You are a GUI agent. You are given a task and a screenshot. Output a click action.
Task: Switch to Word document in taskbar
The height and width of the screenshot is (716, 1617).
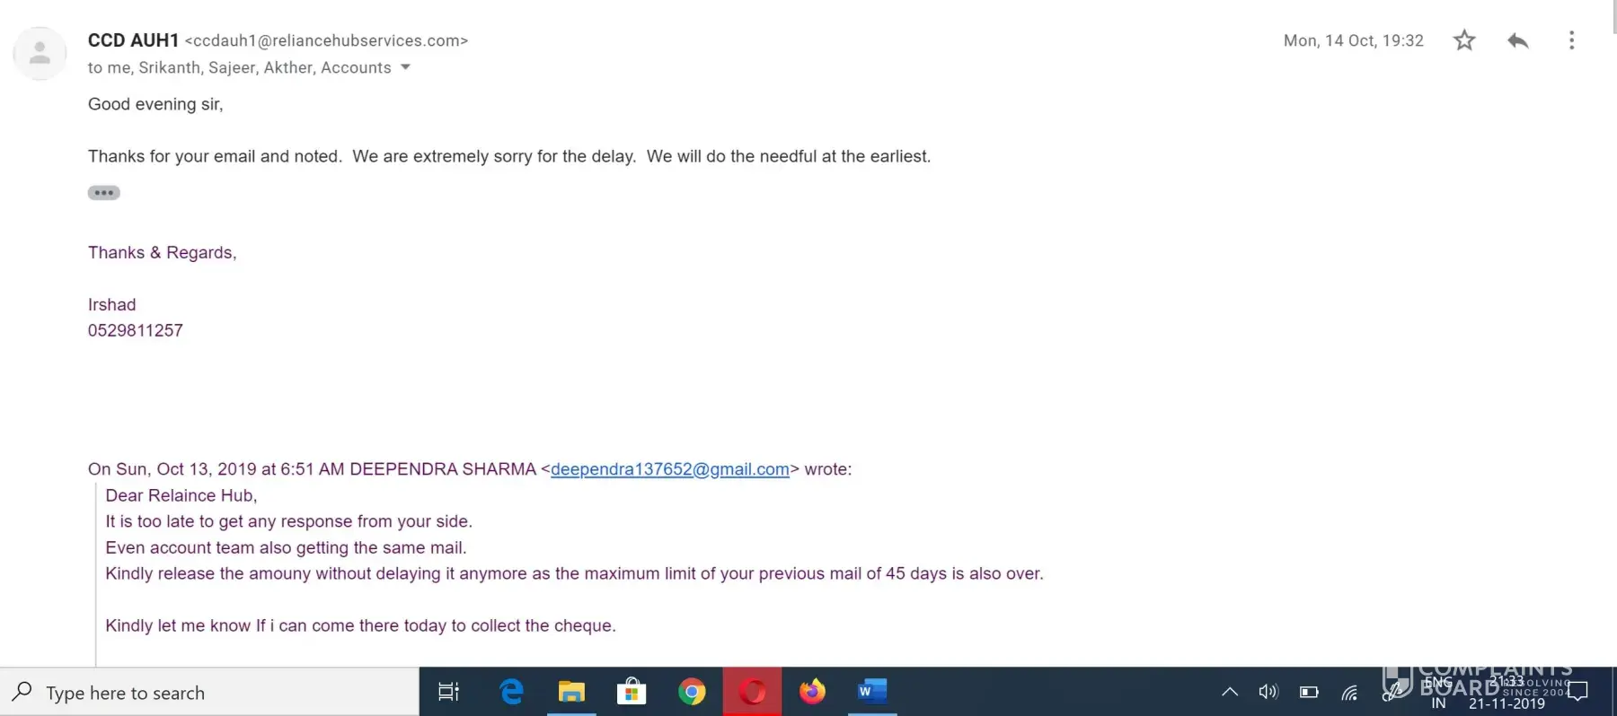(872, 692)
